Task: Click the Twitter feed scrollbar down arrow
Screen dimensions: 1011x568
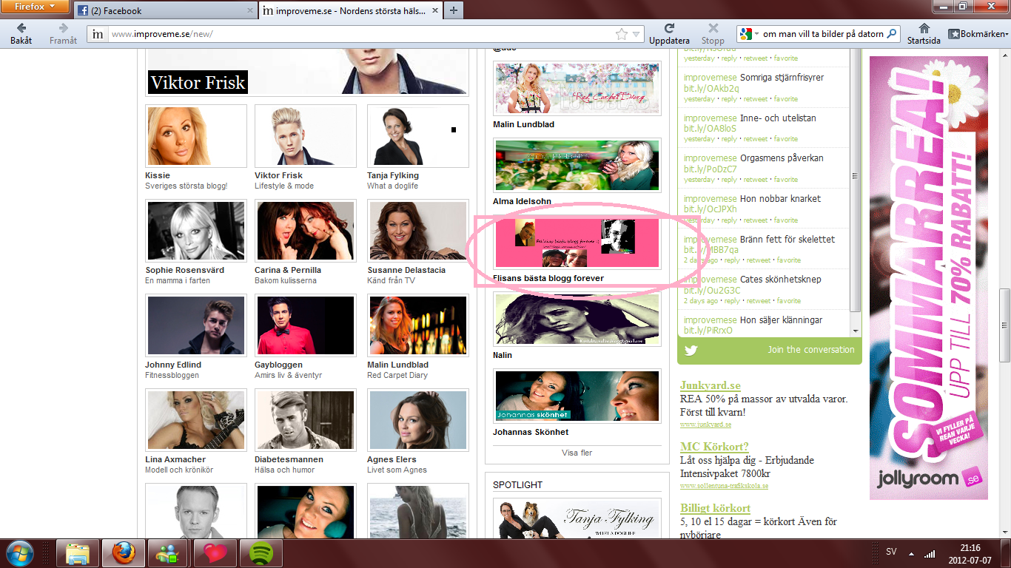Action: (x=856, y=331)
